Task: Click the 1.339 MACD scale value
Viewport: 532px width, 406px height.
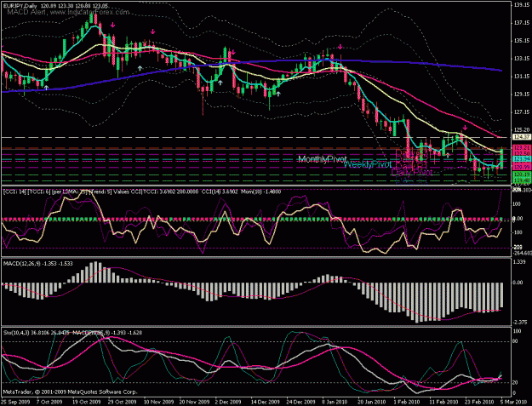Action: click(520, 262)
